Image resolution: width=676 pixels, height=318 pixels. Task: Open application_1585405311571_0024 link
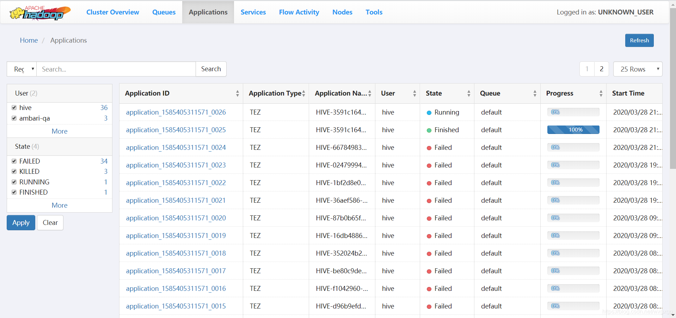pos(176,148)
